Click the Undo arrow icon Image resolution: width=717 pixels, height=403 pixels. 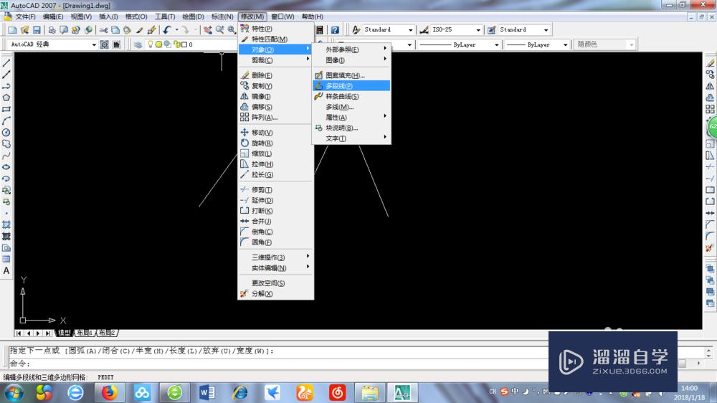click(x=167, y=29)
